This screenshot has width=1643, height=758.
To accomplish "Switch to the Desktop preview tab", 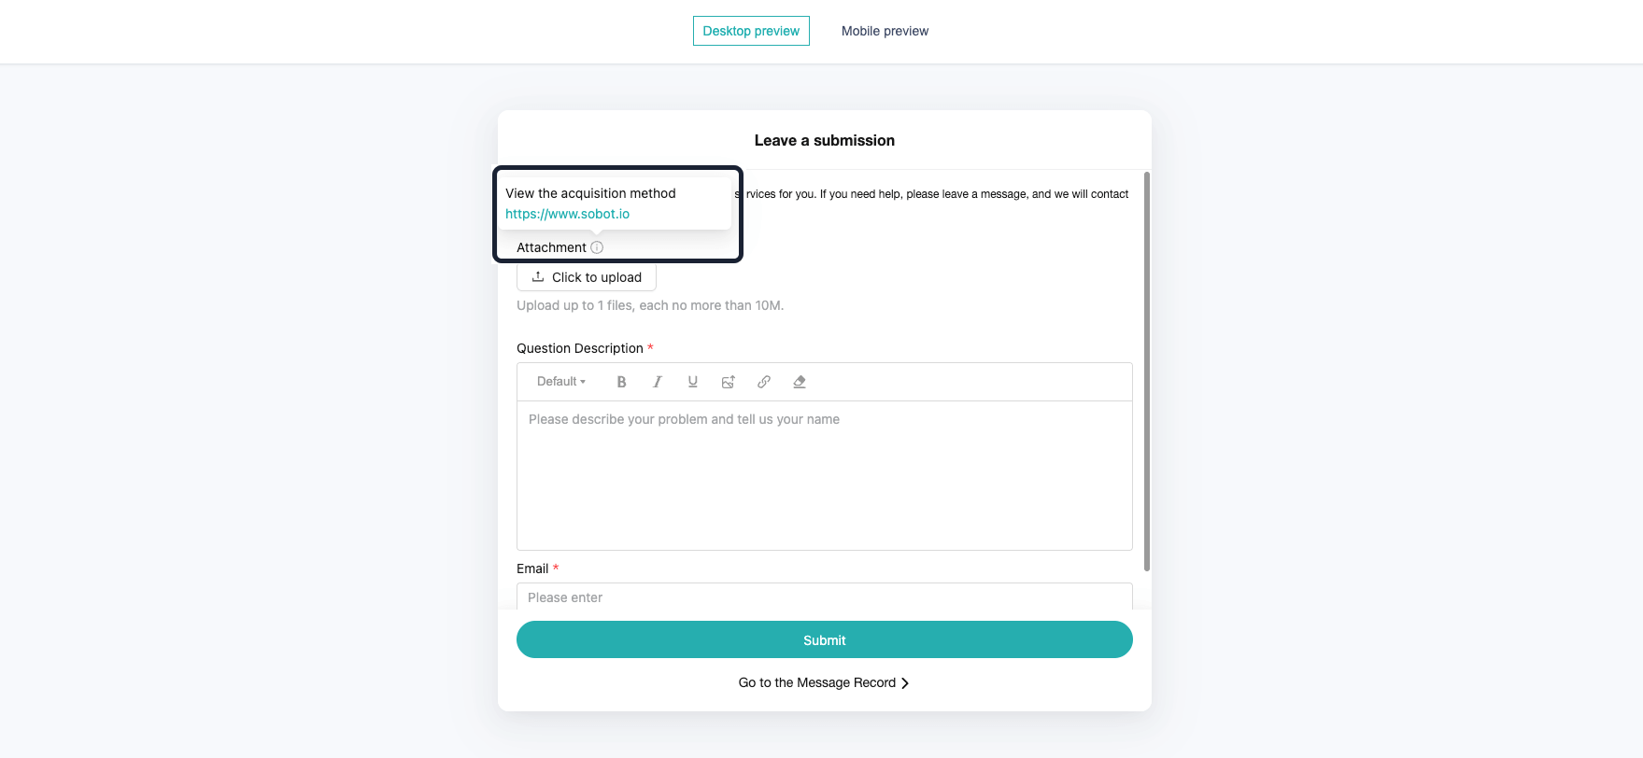I will (751, 31).
